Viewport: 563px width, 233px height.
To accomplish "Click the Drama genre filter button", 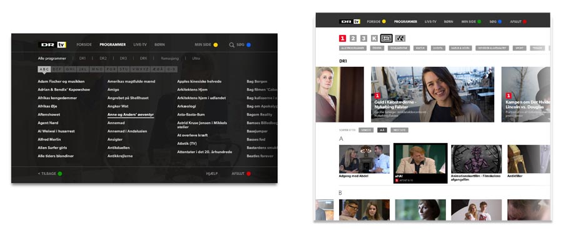I will click(x=377, y=48).
